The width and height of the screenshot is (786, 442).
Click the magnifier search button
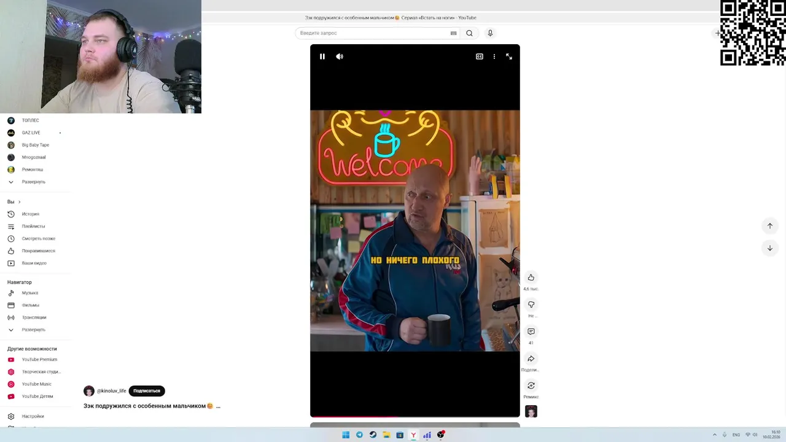469,33
